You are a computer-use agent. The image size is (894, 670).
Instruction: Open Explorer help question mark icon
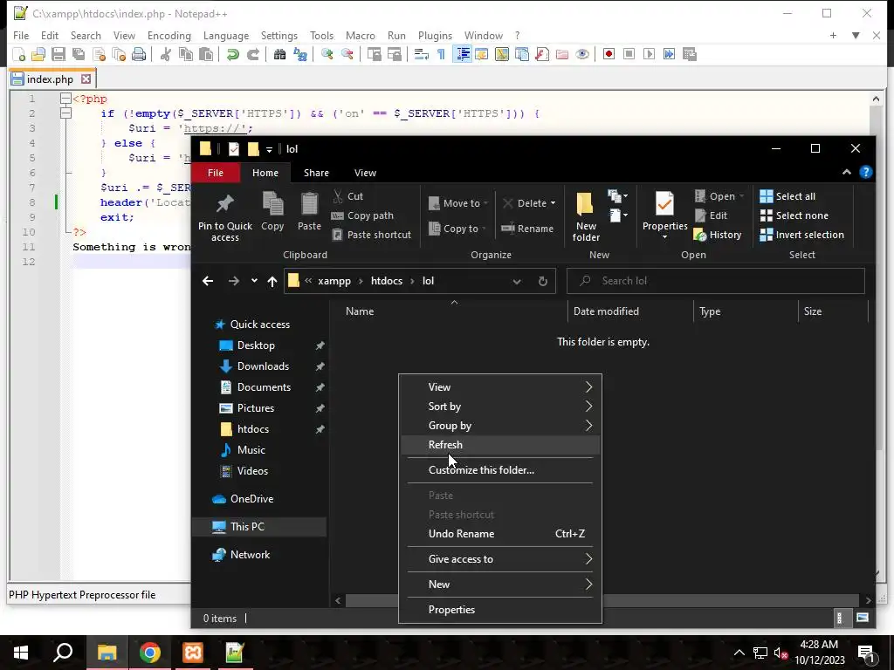click(865, 172)
